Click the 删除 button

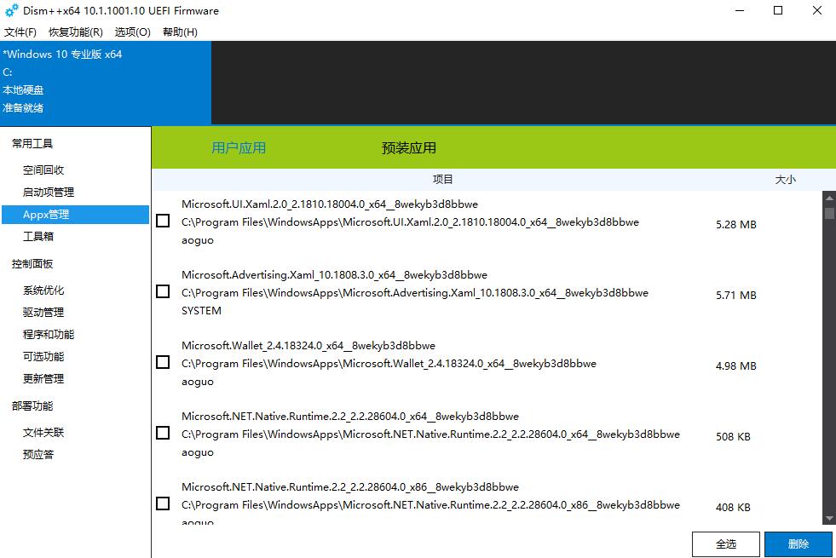pyautogui.click(x=799, y=544)
